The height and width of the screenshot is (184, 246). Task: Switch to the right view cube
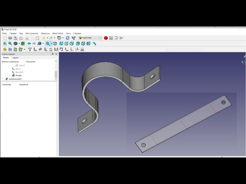[x=72, y=43]
